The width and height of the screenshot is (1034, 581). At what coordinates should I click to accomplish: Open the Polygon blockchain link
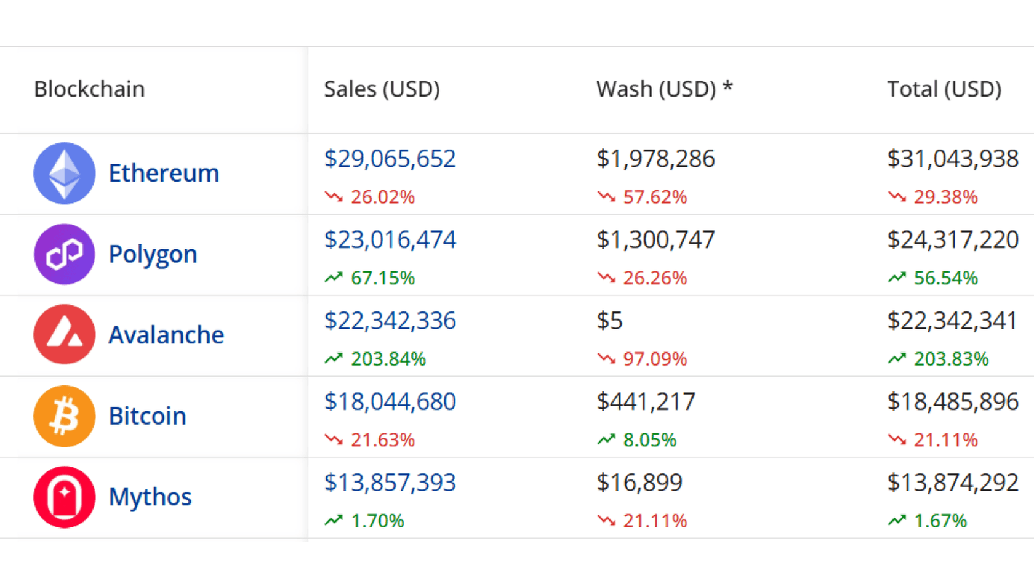click(153, 255)
